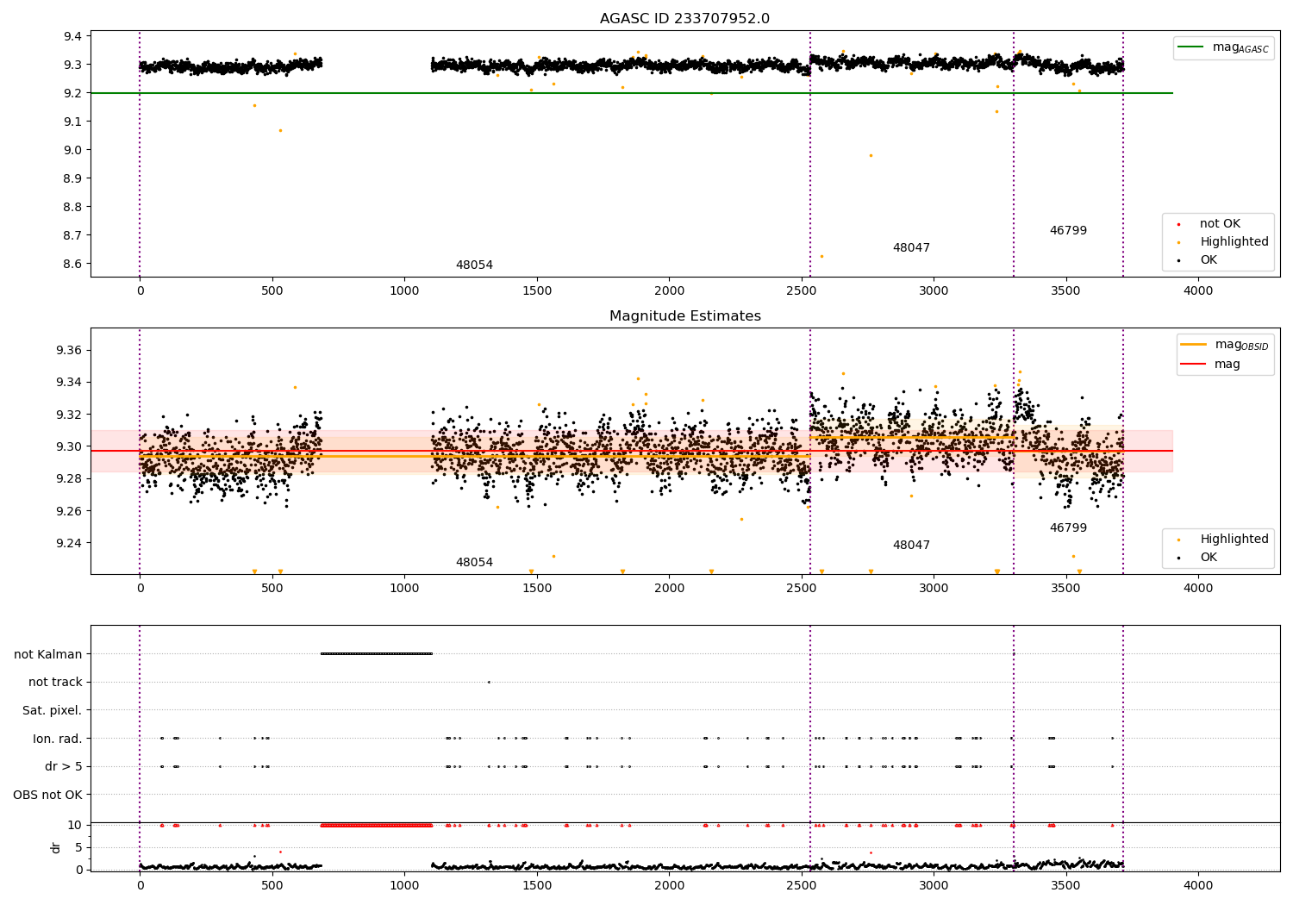
Task: Click the 9.2 y-axis tick label
Action: pyautogui.click(x=73, y=93)
